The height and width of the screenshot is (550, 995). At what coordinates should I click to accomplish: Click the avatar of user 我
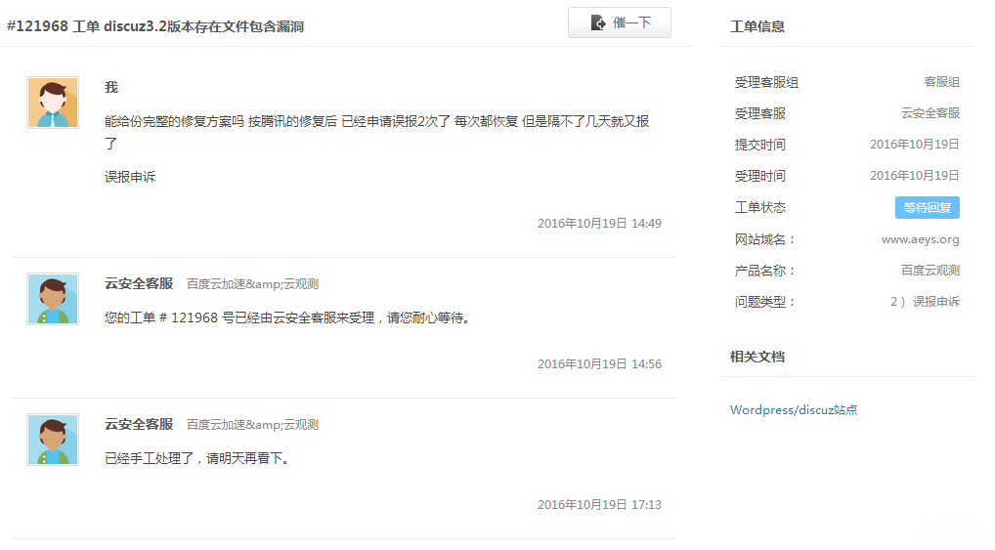53,103
